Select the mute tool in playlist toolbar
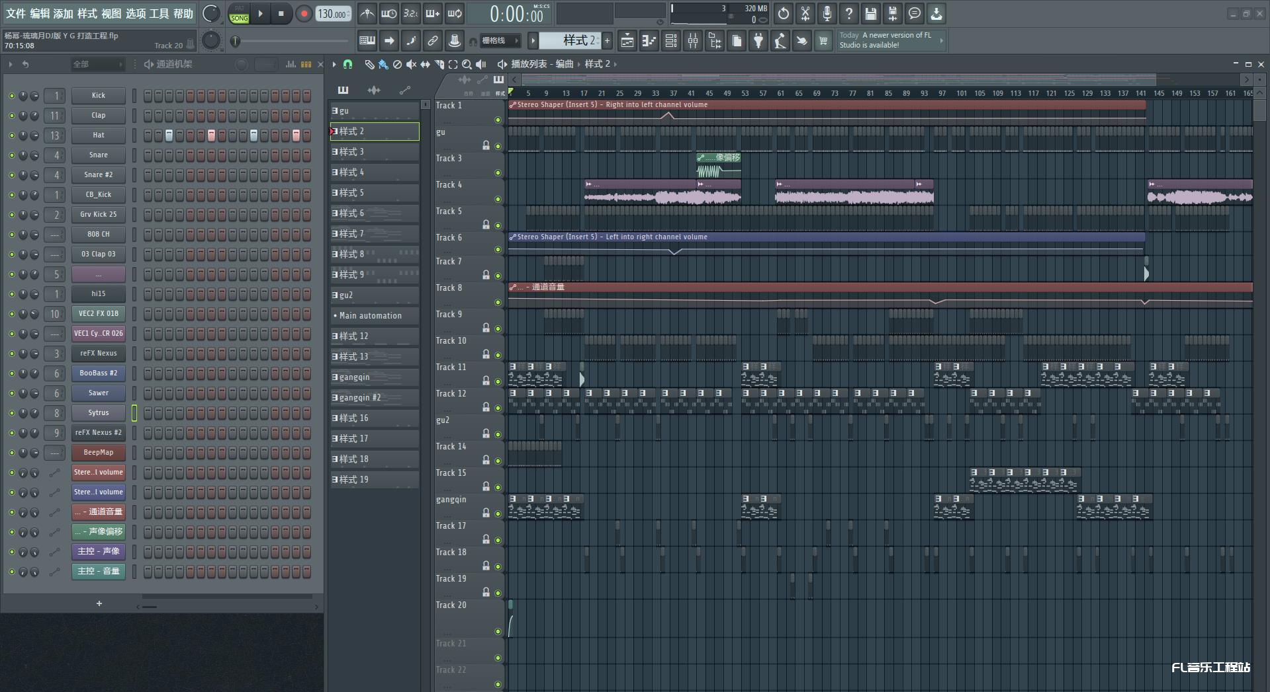Viewport: 1270px width, 692px height. coord(411,64)
